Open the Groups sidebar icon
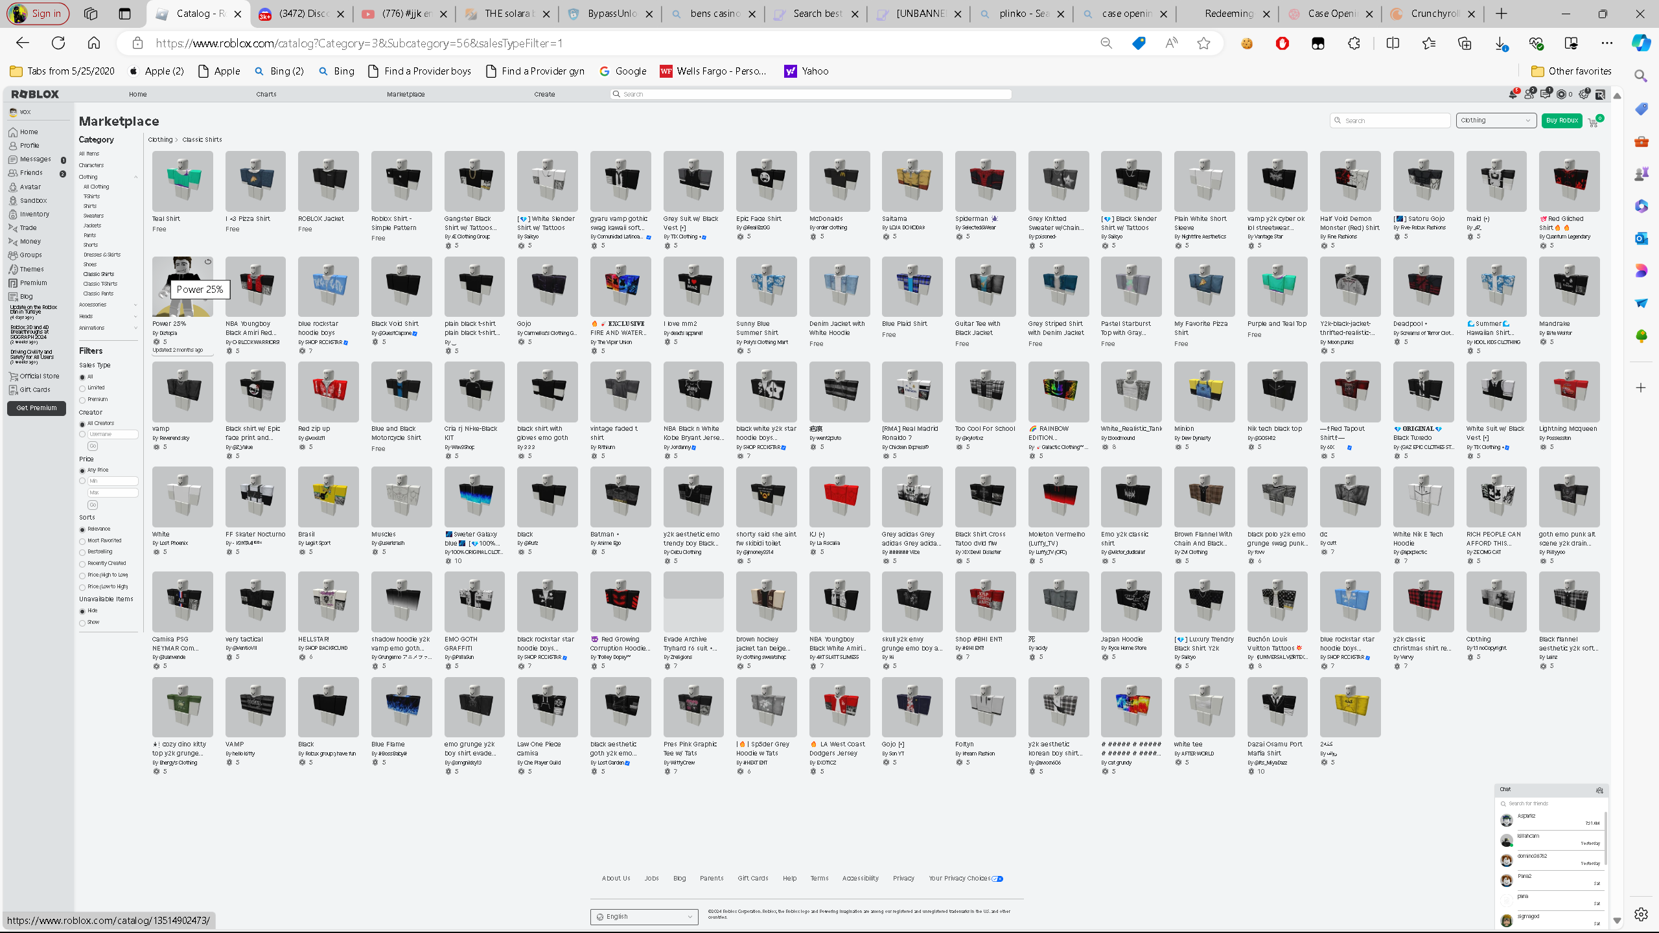 point(13,255)
